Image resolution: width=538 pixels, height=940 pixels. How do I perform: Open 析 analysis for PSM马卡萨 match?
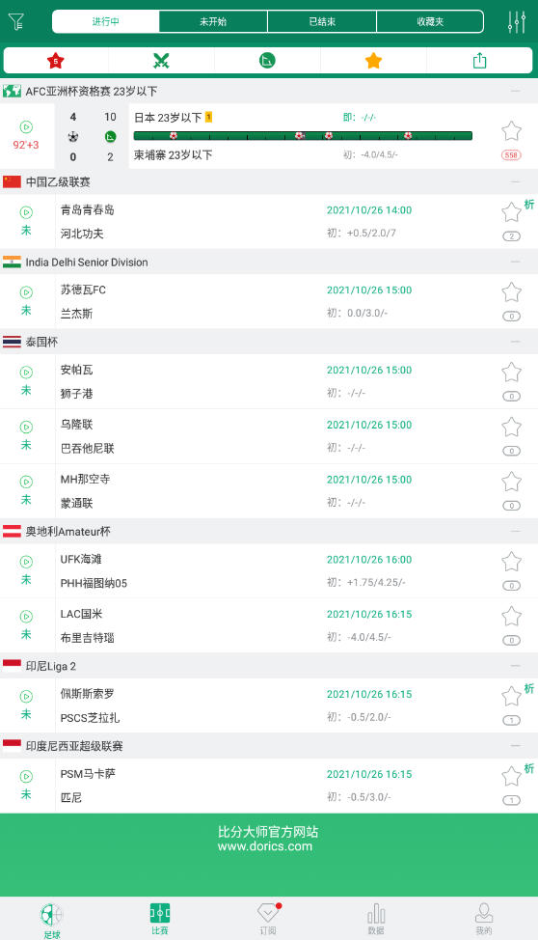click(x=529, y=768)
